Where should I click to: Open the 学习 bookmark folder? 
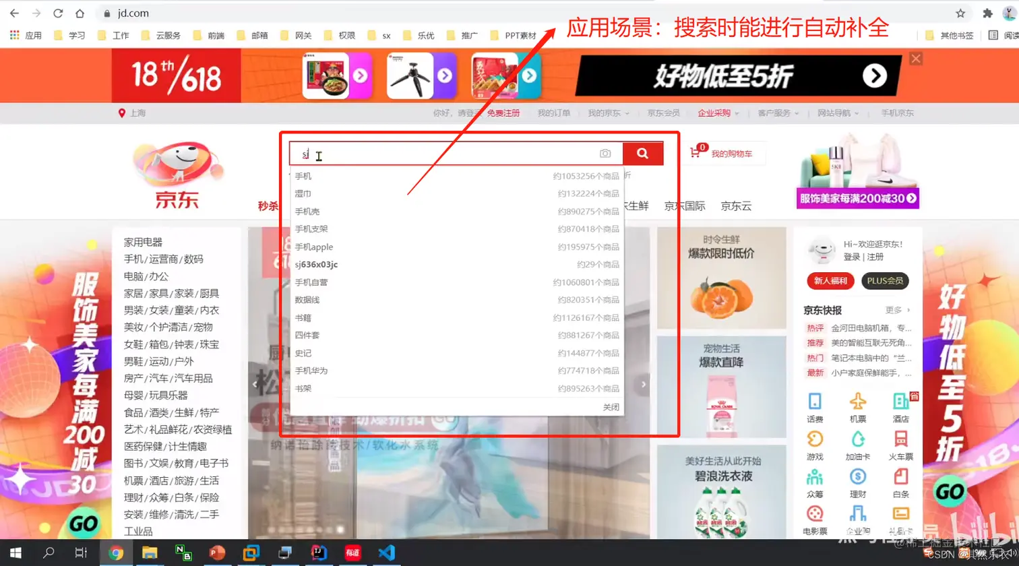[69, 35]
